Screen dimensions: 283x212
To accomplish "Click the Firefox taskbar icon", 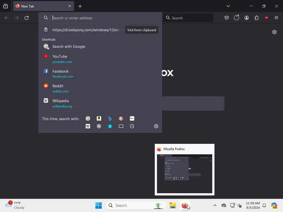I will click(x=184, y=205).
